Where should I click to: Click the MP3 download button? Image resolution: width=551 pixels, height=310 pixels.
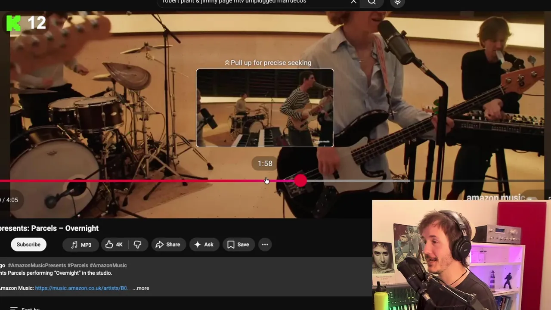81,245
